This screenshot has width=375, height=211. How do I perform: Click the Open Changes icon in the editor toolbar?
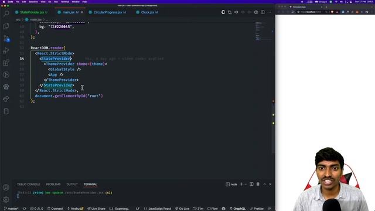pyautogui.click(x=230, y=12)
